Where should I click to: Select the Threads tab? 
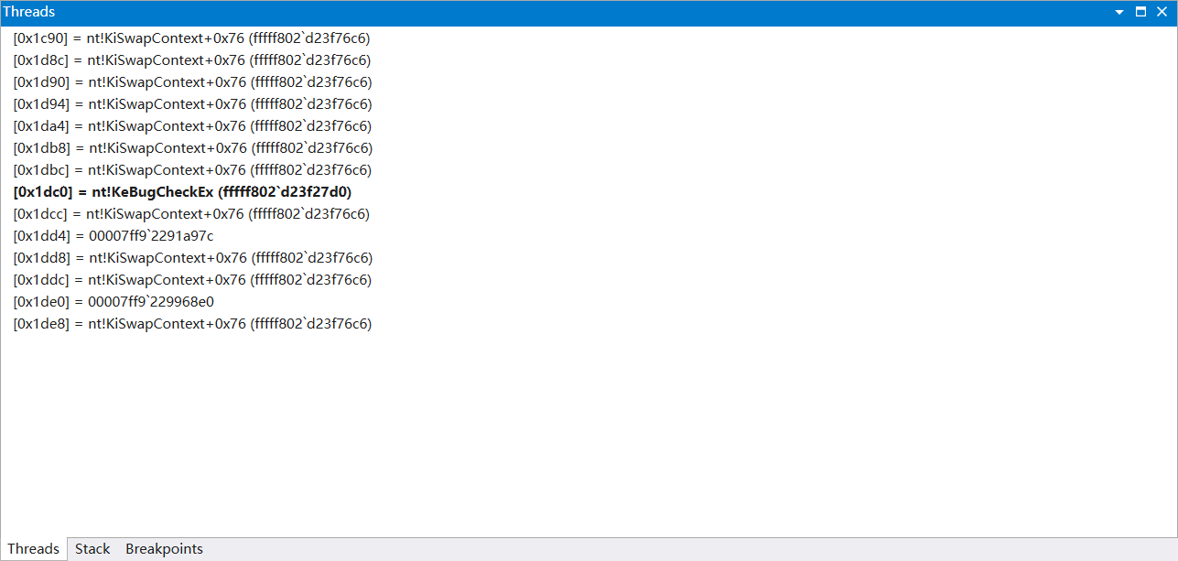point(33,548)
